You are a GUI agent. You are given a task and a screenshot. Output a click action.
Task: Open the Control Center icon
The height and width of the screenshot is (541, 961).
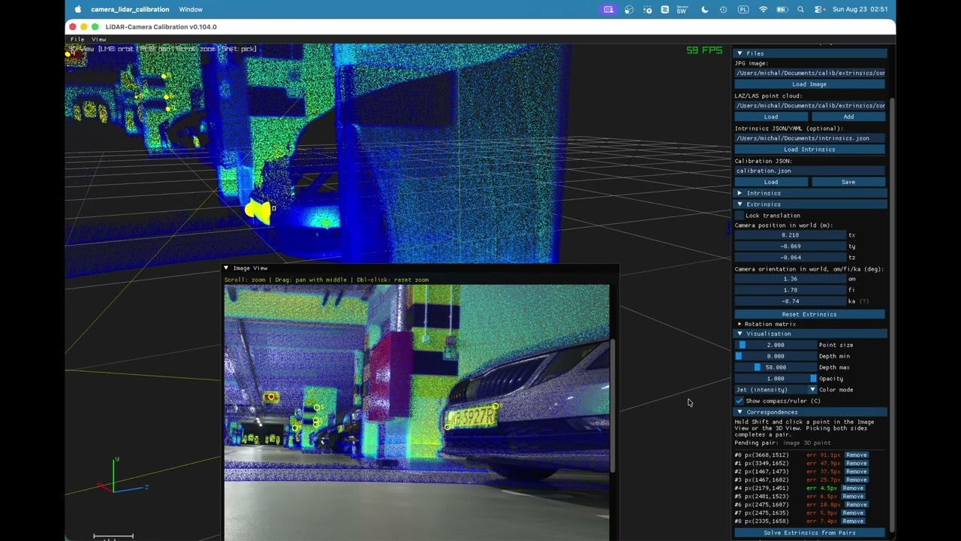(x=818, y=9)
